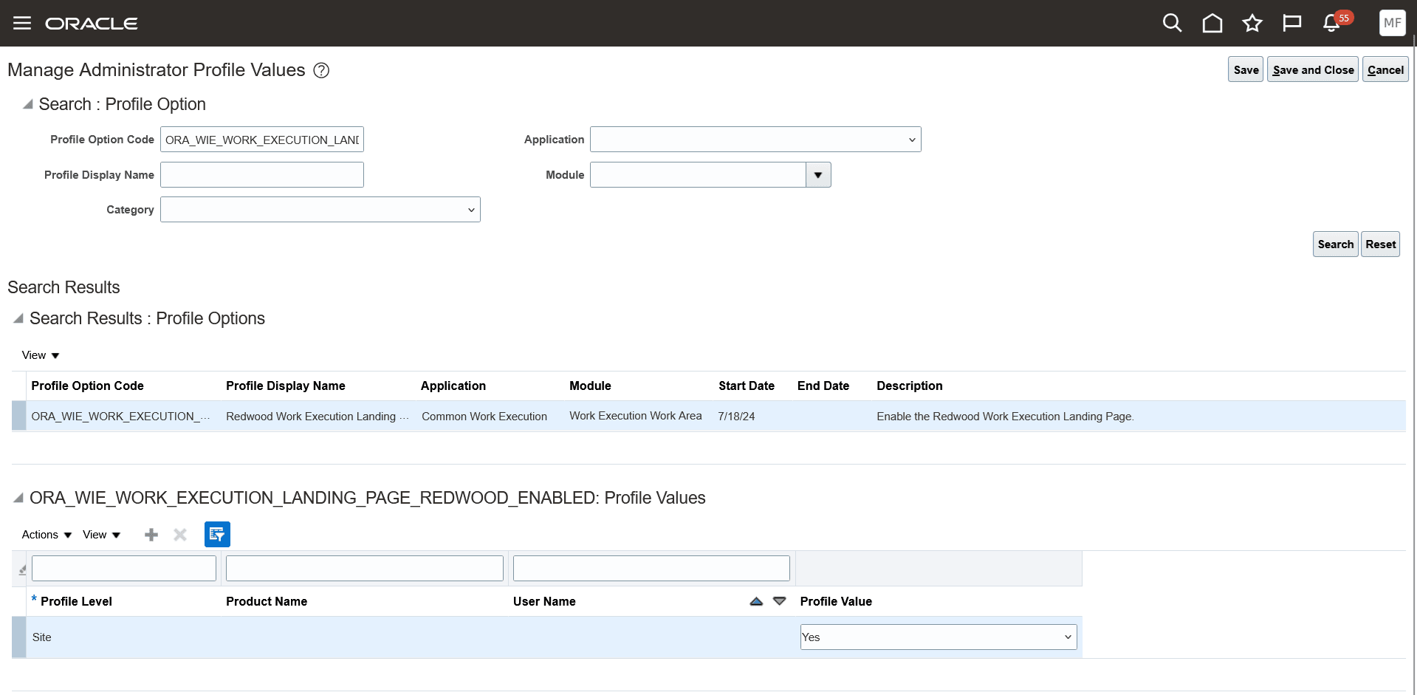The width and height of the screenshot is (1417, 695).
Task: Go to the Home icon
Action: [x=1212, y=23]
